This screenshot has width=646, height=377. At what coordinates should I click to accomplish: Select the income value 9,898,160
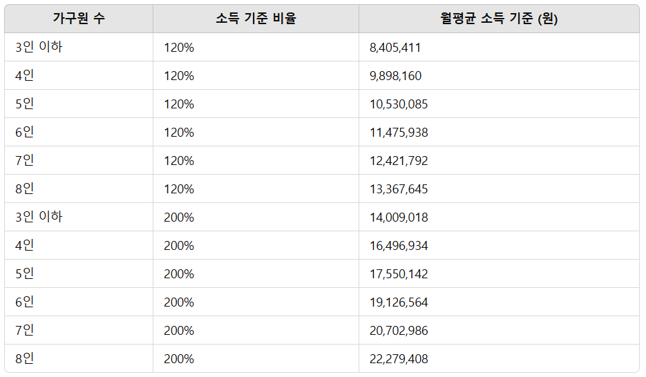pos(395,76)
